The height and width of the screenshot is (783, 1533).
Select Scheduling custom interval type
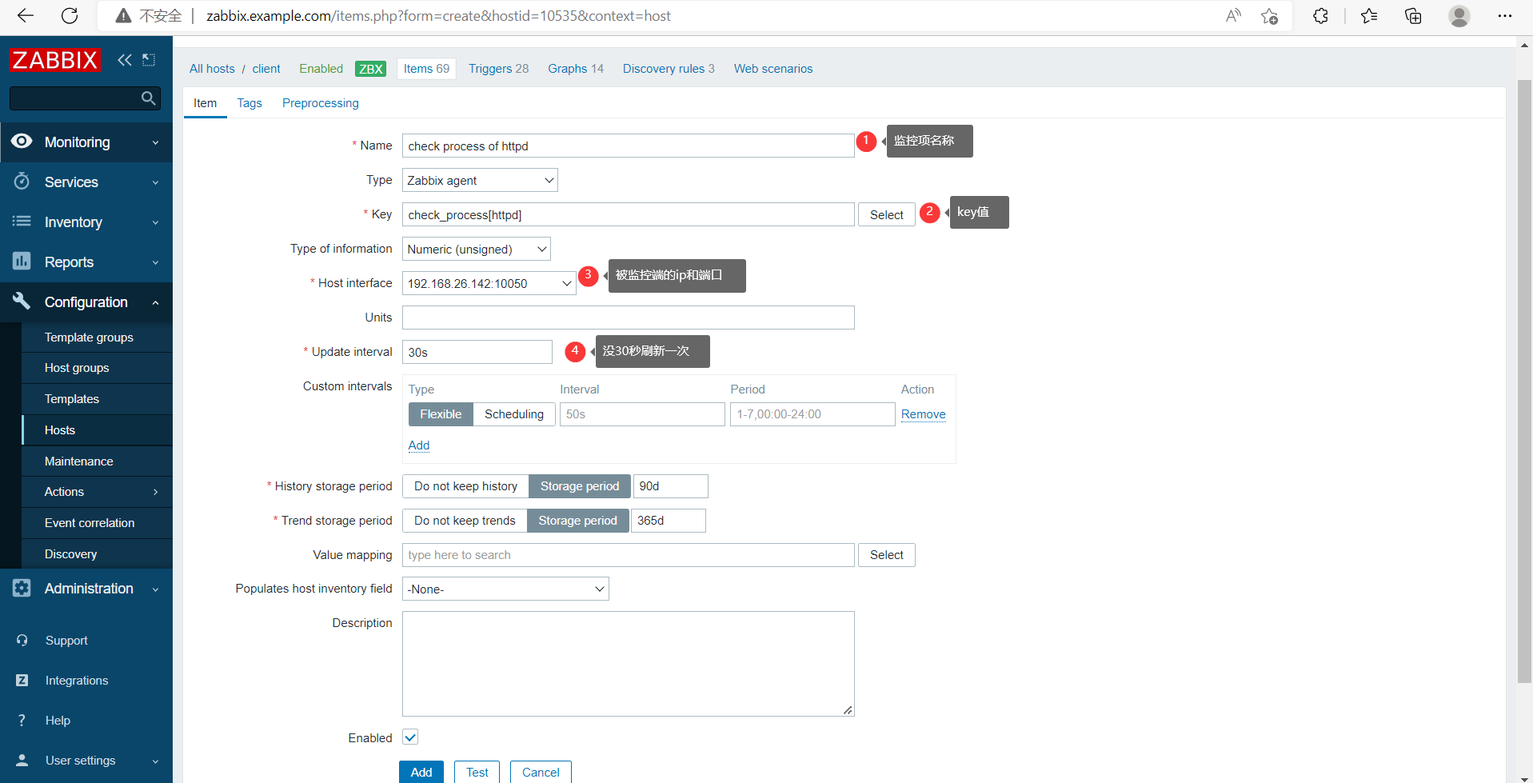514,414
